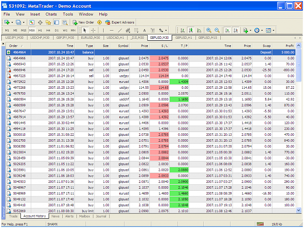Open the Tools menu
The image size is (304, 228).
point(68,14)
